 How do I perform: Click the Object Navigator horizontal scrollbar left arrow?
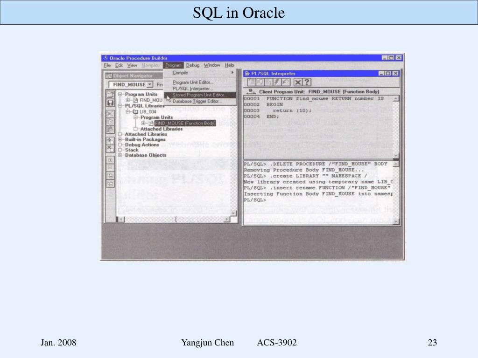pos(121,219)
